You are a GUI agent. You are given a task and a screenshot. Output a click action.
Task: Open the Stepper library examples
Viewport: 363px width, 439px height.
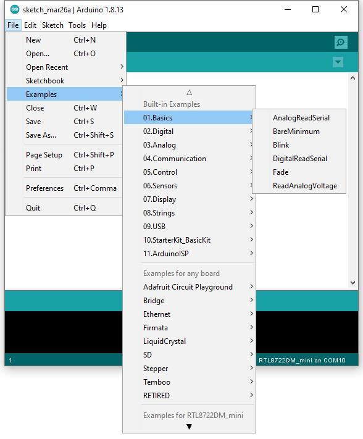(x=189, y=368)
